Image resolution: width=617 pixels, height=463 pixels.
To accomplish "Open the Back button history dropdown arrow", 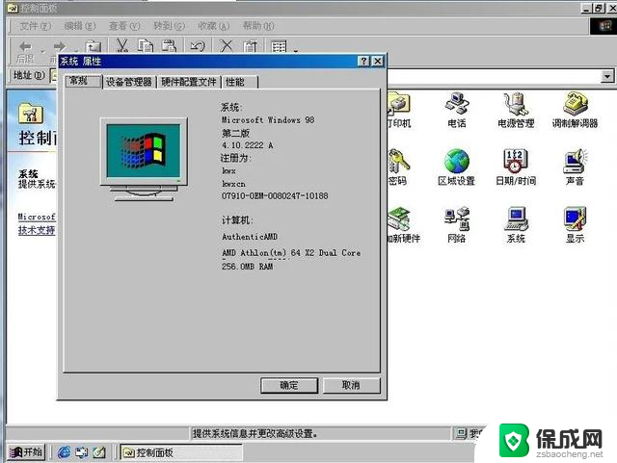I will pos(42,50).
